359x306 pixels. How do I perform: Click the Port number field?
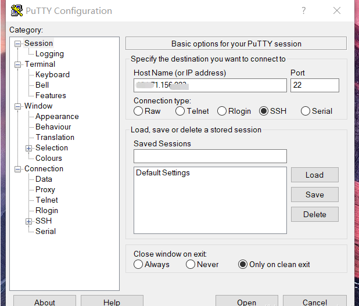tap(314, 85)
